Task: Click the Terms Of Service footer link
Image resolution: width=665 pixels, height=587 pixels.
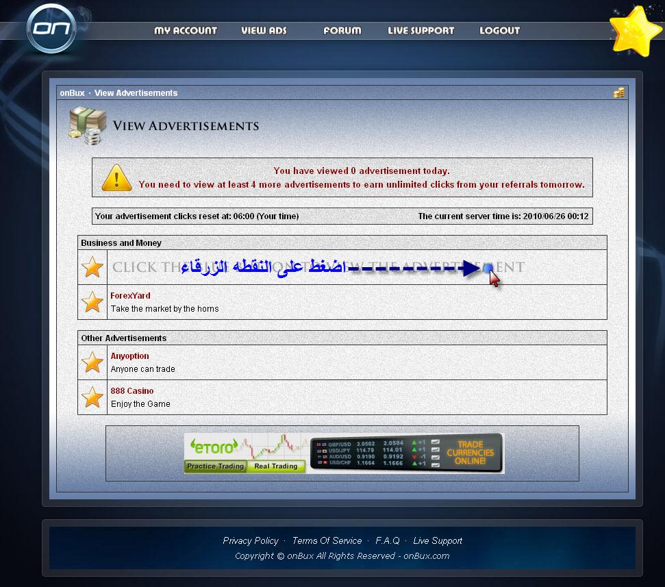Action: pyautogui.click(x=327, y=541)
